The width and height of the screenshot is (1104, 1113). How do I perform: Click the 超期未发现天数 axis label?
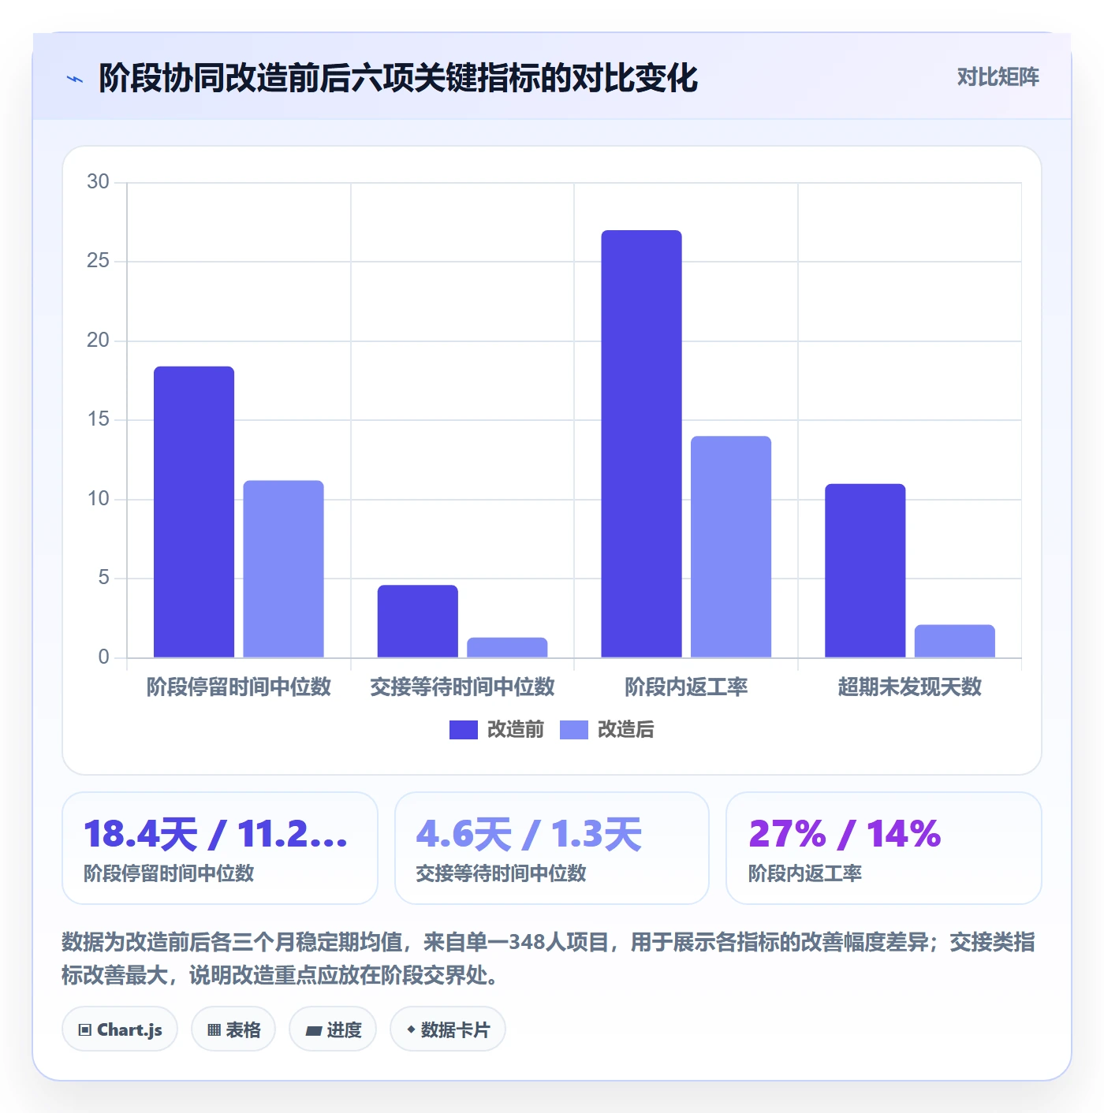point(910,687)
